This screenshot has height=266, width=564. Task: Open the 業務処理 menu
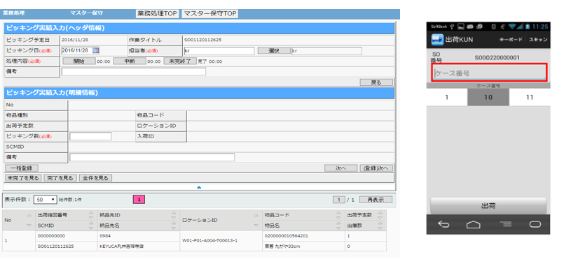pyautogui.click(x=14, y=13)
